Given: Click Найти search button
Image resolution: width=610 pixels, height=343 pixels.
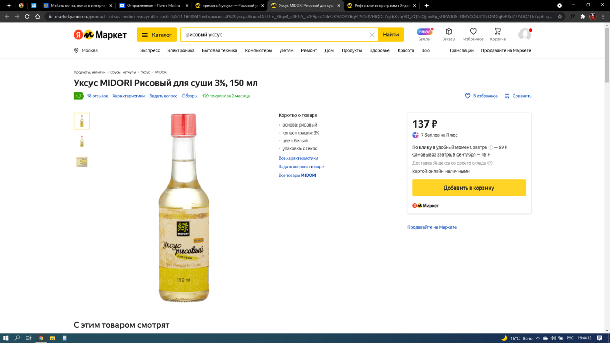Looking at the screenshot, I should [x=391, y=35].
